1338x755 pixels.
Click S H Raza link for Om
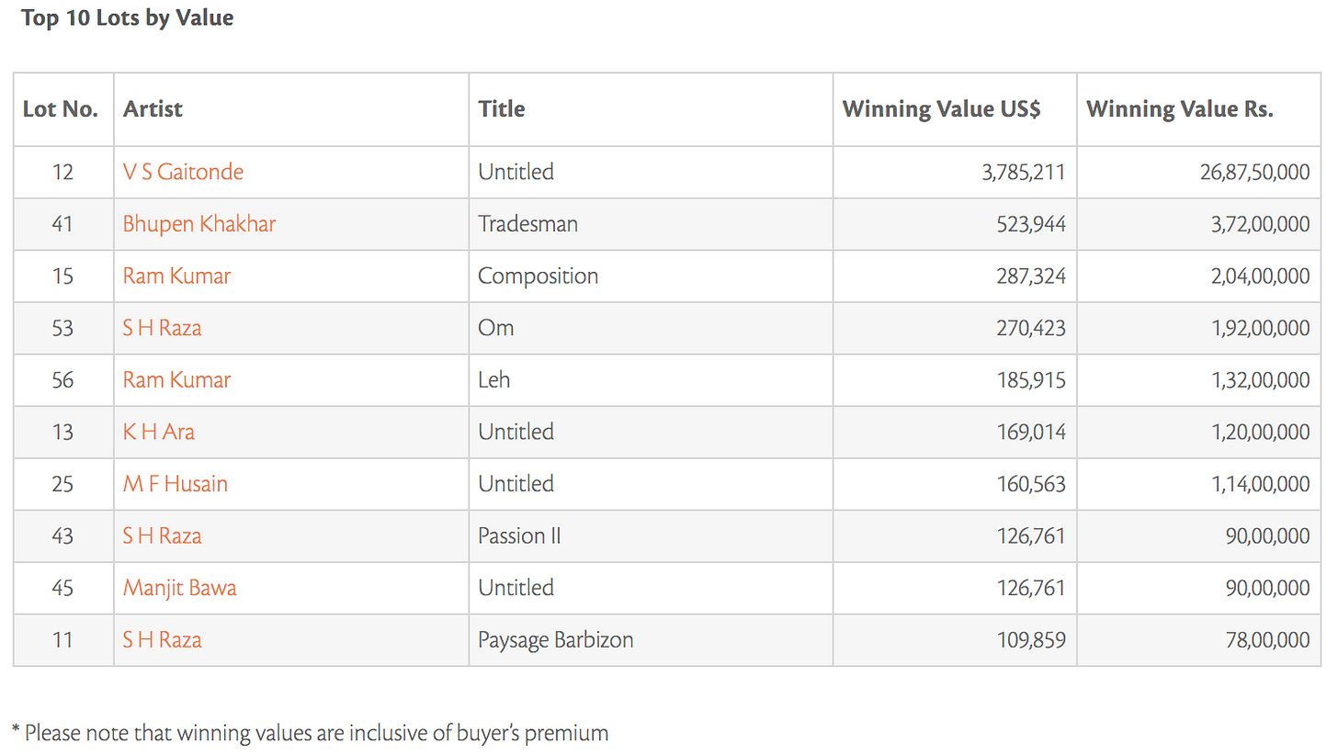click(162, 328)
